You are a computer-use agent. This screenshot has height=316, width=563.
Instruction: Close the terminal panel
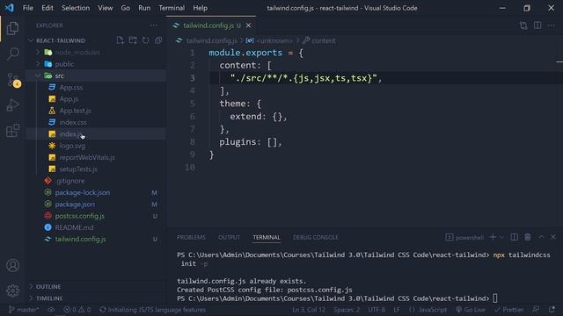coord(553,237)
